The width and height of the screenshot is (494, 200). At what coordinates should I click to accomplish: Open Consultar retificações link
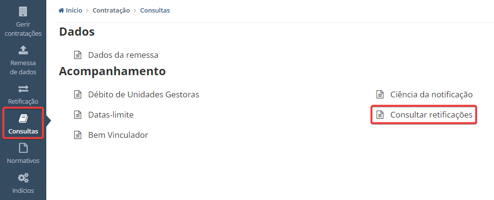(x=431, y=115)
